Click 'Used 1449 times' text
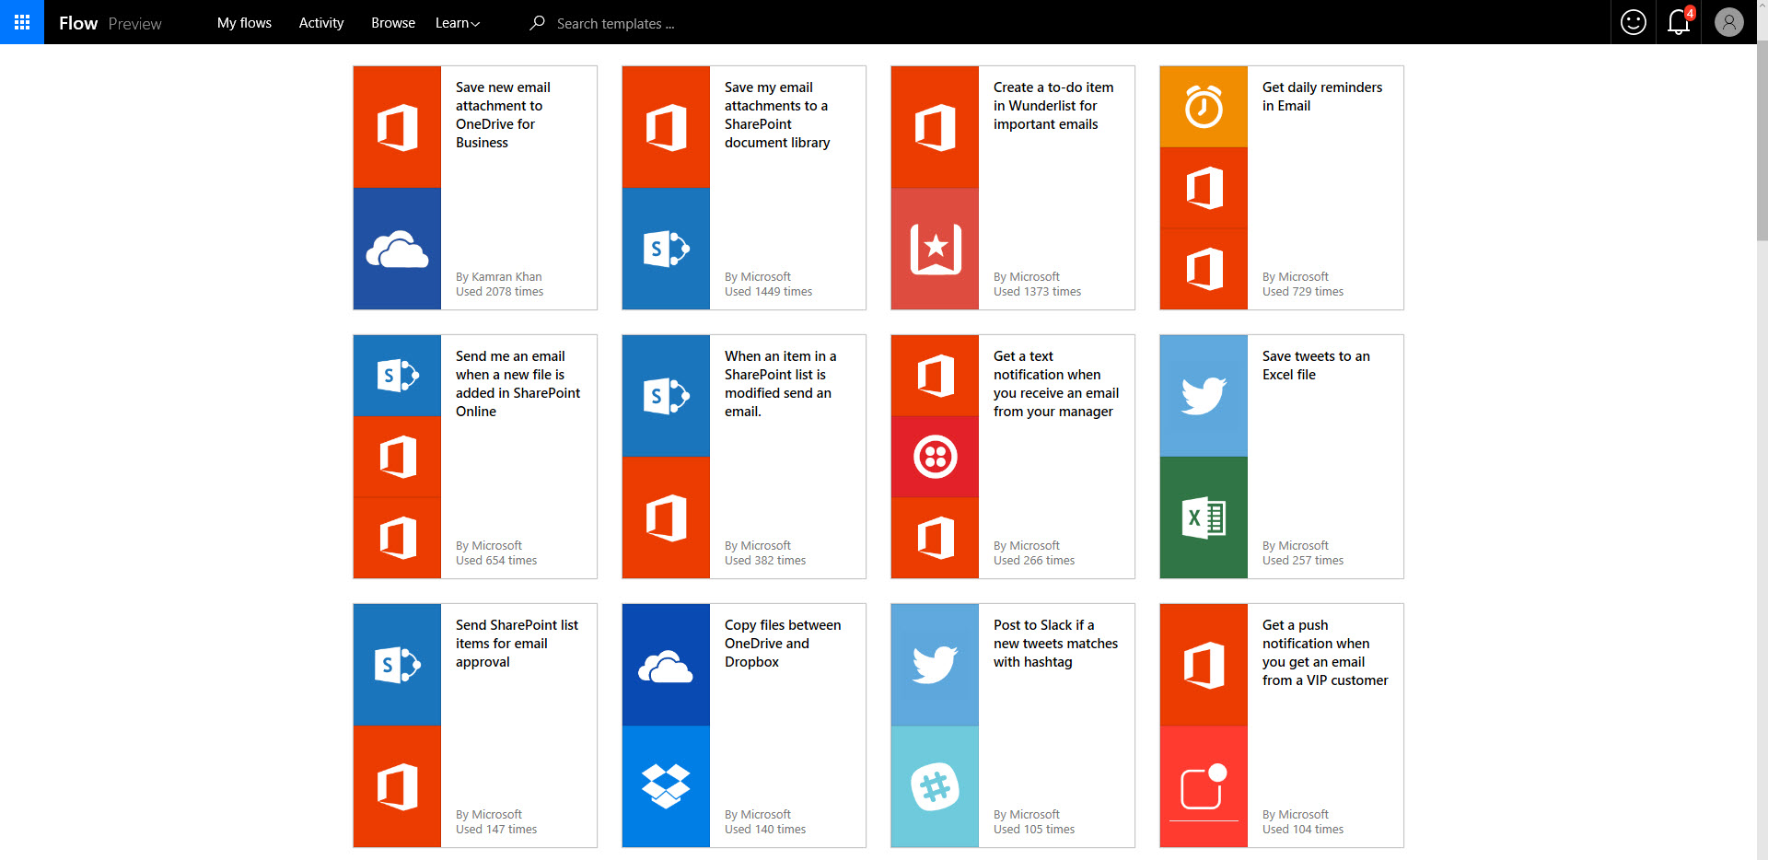The height and width of the screenshot is (860, 1768). [x=768, y=291]
